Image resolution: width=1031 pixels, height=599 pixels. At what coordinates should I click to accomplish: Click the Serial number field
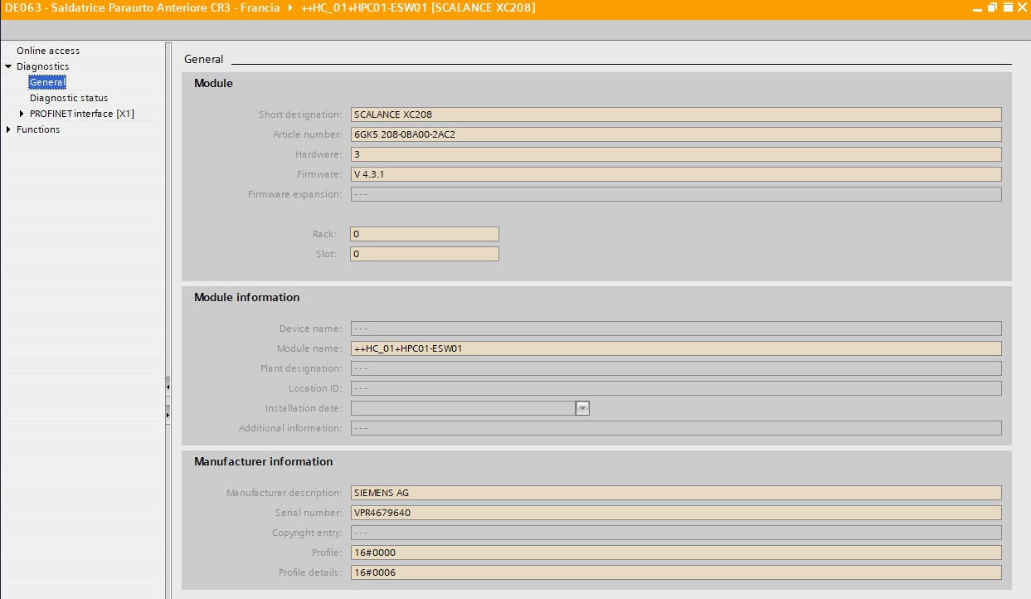pyautogui.click(x=675, y=513)
